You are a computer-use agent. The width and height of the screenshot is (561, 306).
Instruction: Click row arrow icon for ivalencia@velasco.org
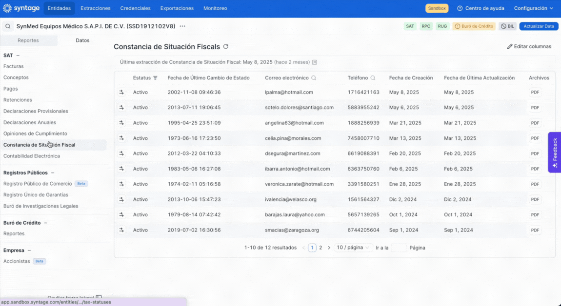121,199
